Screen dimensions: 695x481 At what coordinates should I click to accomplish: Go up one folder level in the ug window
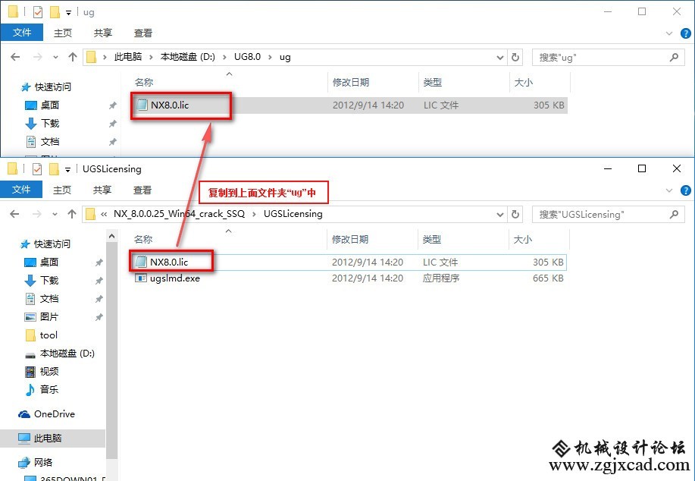pyautogui.click(x=73, y=57)
